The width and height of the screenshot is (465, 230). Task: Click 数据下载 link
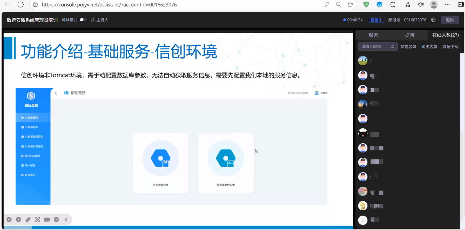click(x=450, y=47)
